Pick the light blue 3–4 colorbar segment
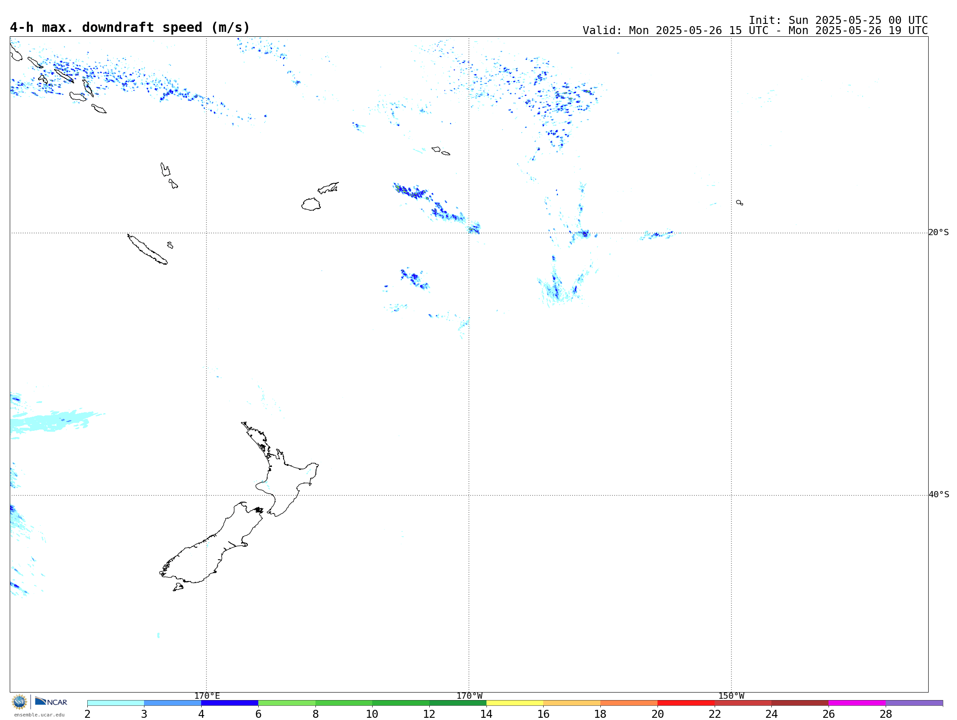 (x=172, y=703)
